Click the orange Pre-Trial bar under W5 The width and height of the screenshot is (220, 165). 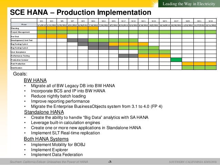[62, 36]
